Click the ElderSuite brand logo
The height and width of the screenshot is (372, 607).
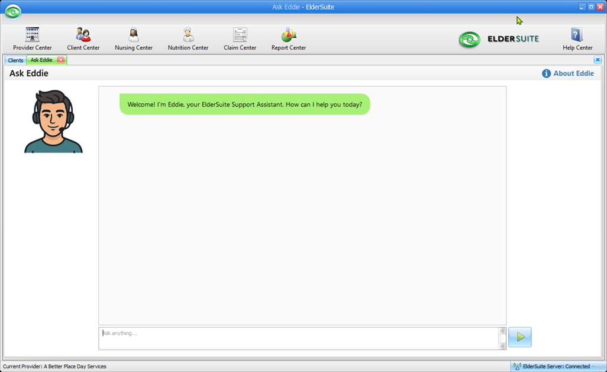499,39
